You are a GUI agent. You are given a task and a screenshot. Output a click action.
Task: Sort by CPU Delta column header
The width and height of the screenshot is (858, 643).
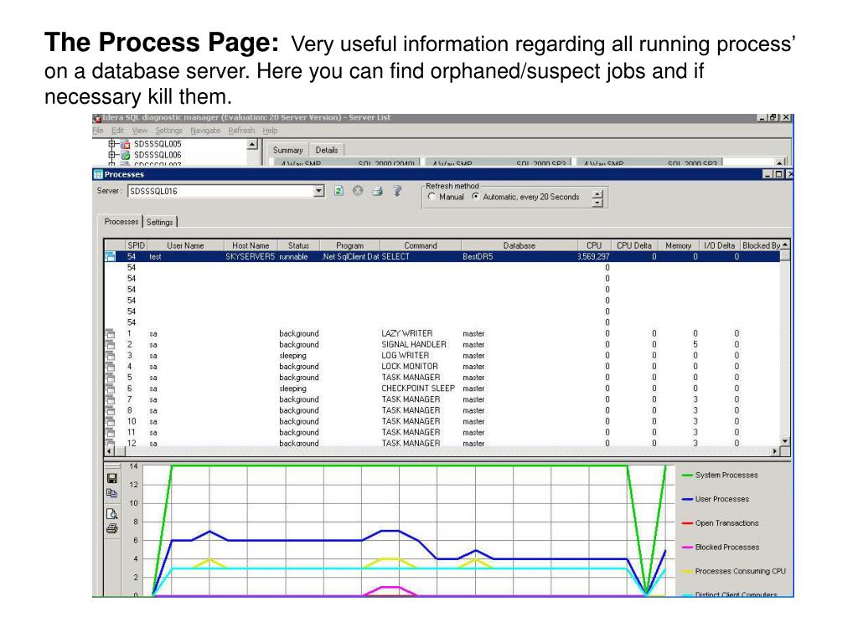point(634,245)
